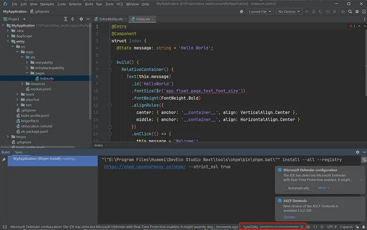Select module.json5 in project tree
Image resolution: width=367 pixels, height=230 pixels.
click(41, 89)
